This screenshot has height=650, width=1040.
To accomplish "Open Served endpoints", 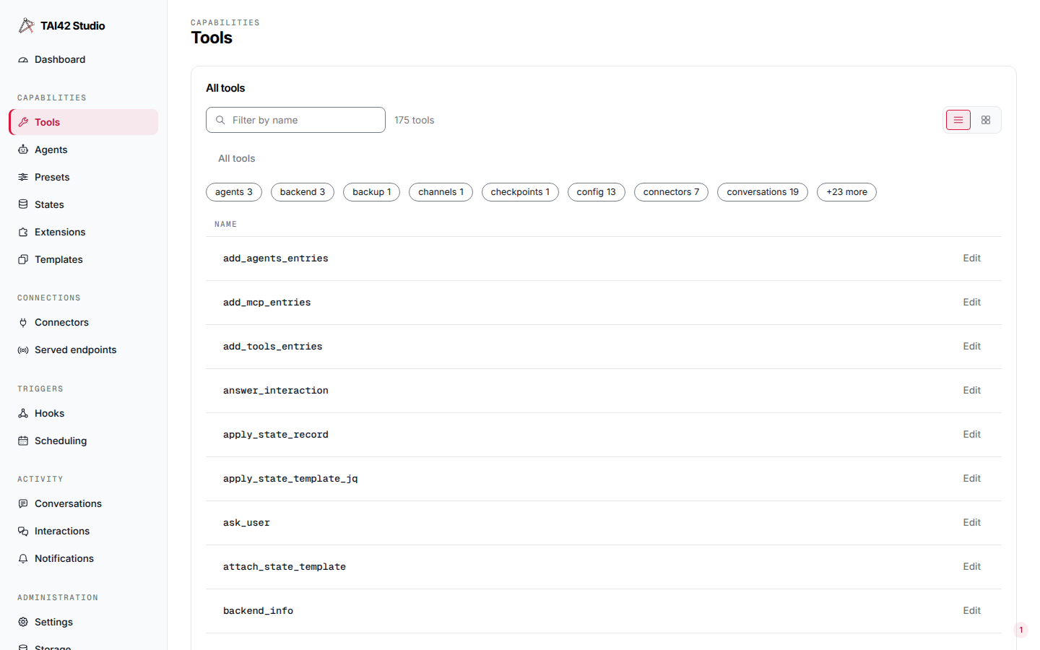I will pyautogui.click(x=84, y=350).
